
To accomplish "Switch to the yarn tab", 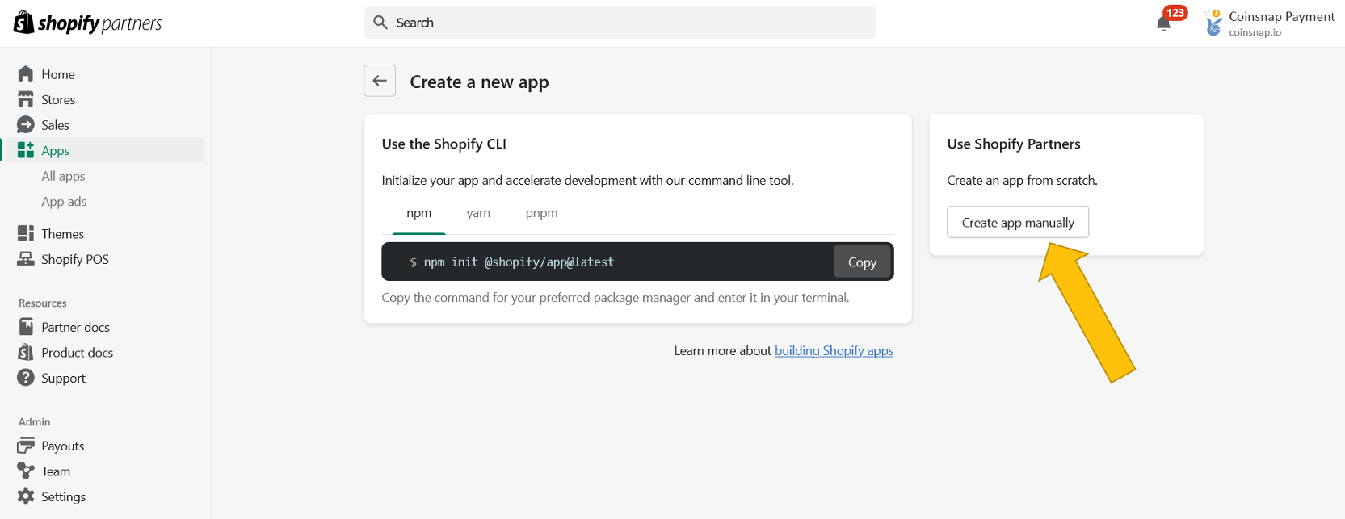I will [478, 214].
